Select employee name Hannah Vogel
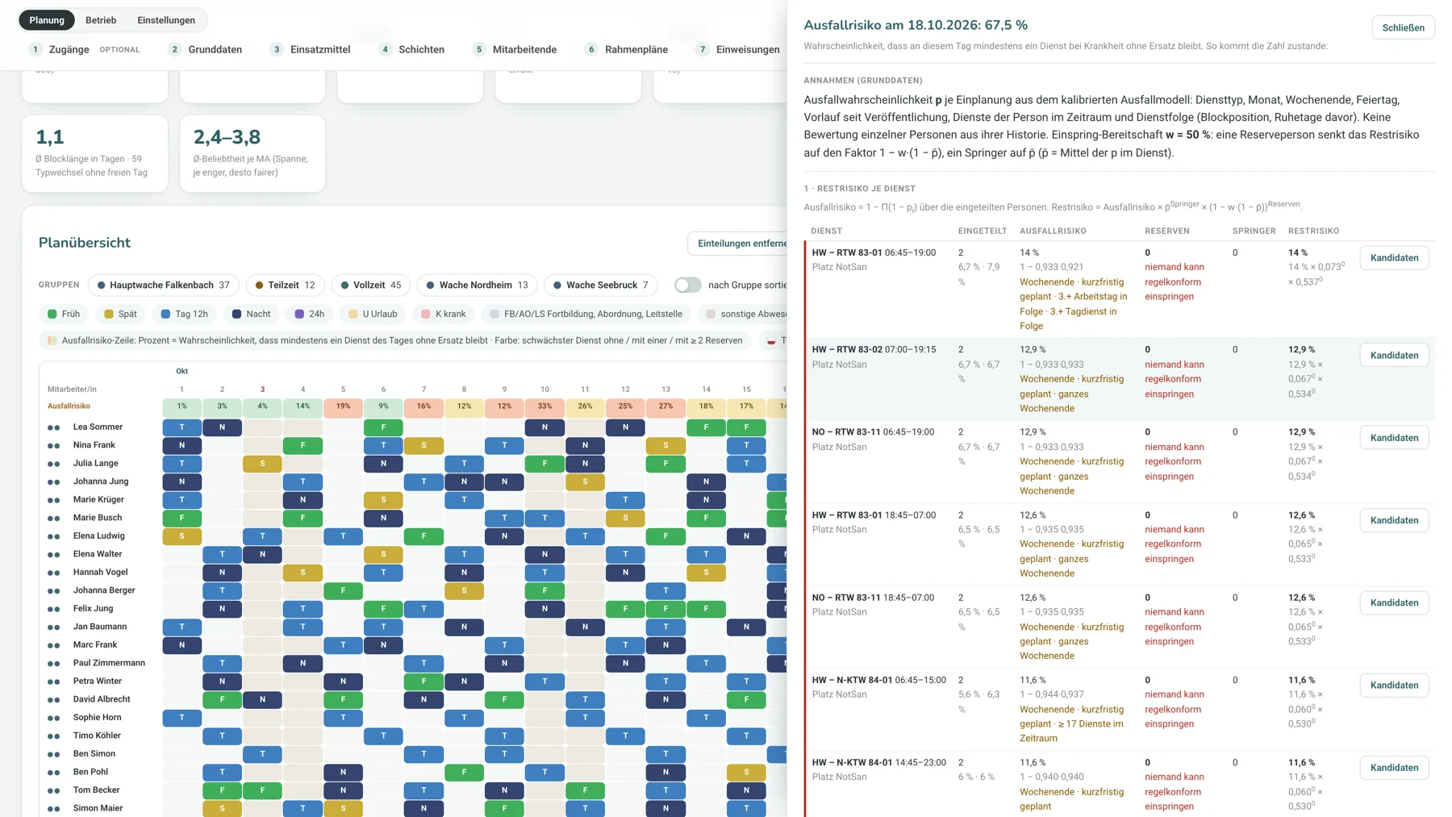Image resolution: width=1452 pixels, height=817 pixels. coord(100,572)
